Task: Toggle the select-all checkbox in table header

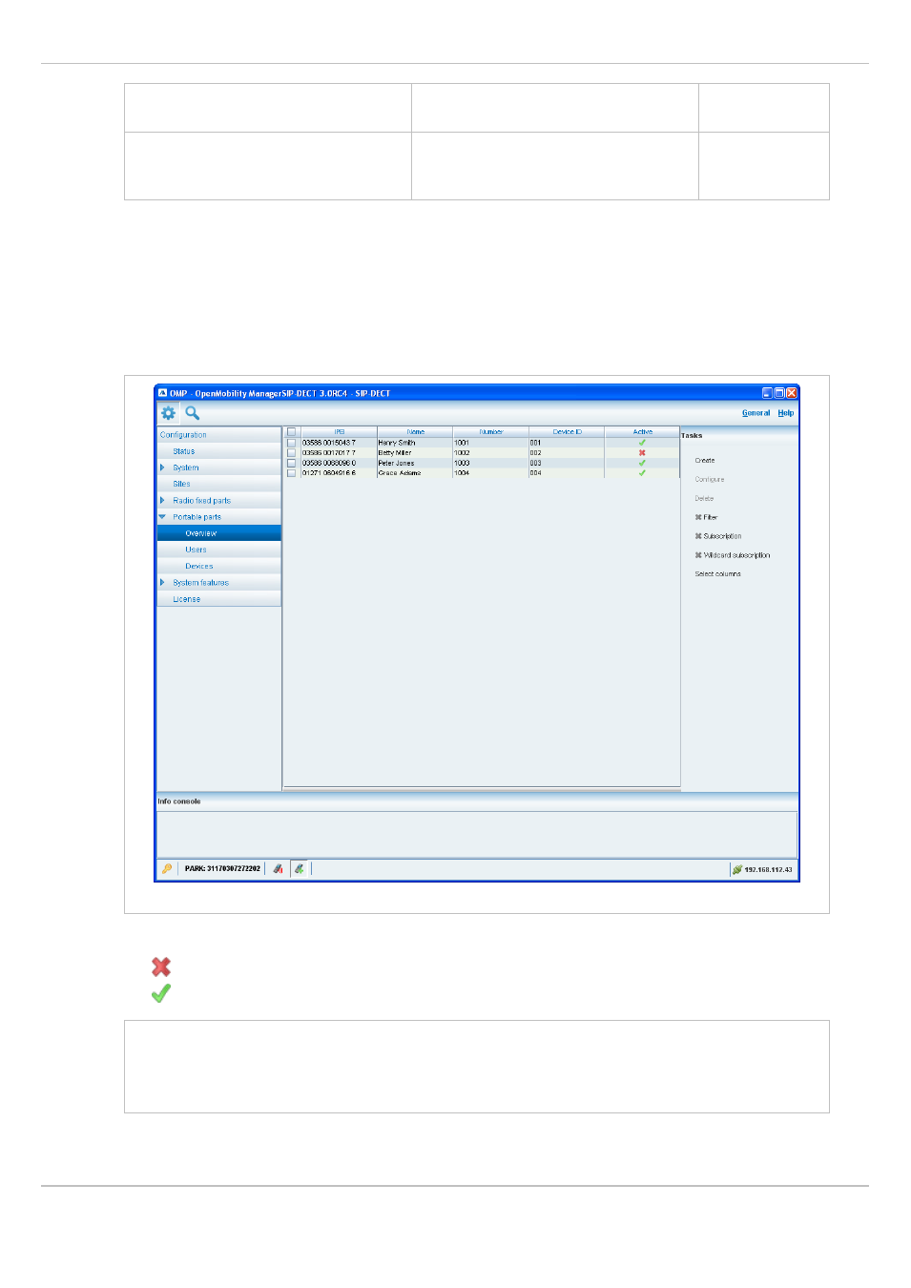Action: click(291, 432)
